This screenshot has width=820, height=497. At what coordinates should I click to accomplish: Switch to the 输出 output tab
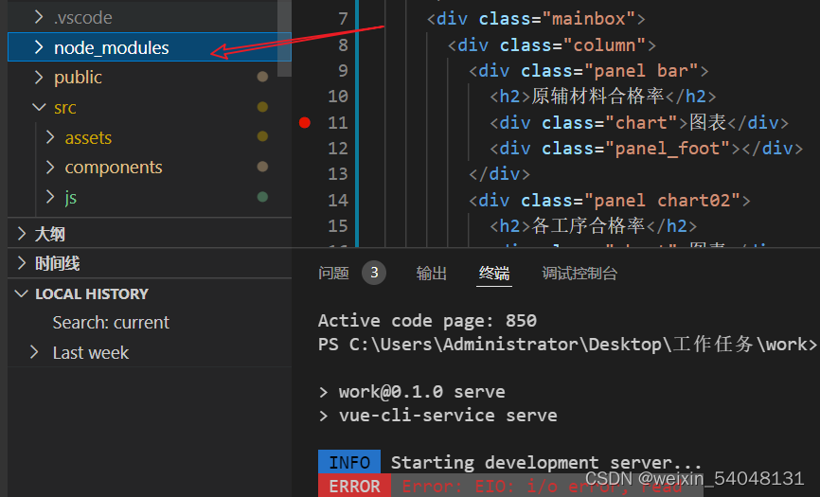click(x=432, y=273)
